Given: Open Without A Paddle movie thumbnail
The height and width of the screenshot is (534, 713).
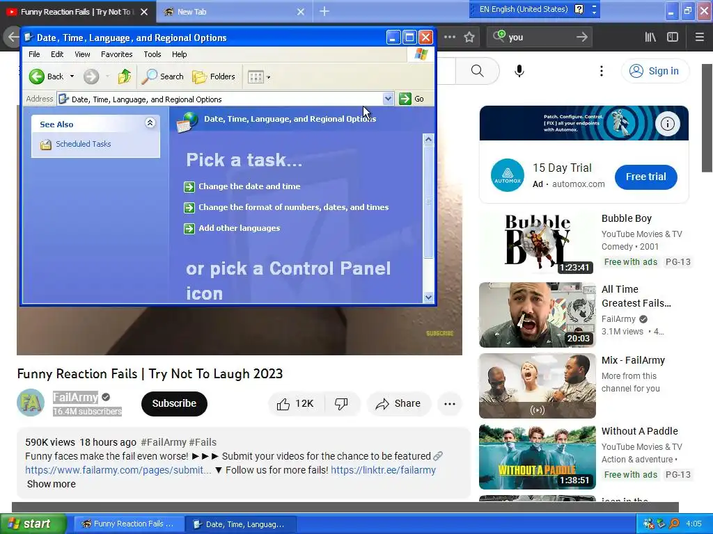Looking at the screenshot, I should click(x=537, y=457).
